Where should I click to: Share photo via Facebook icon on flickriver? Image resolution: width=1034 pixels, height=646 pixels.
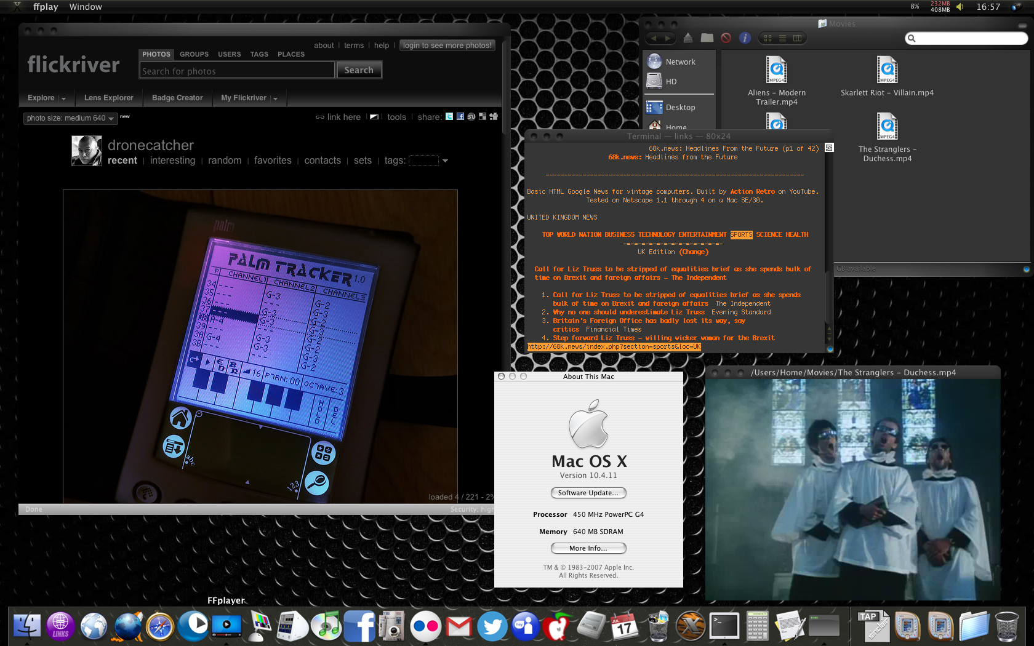[x=460, y=116]
